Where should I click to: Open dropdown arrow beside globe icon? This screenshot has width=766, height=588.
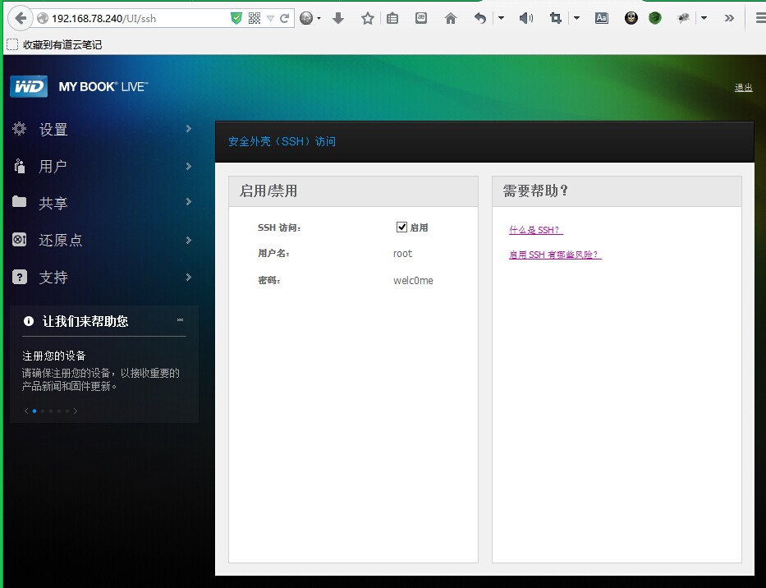pos(319,19)
